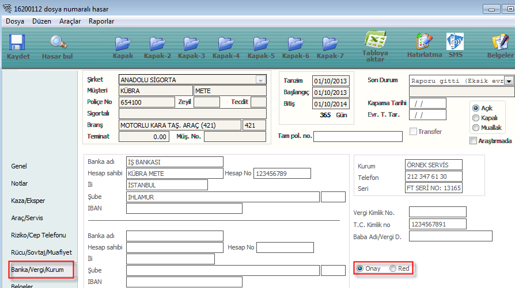Select the Kapalı radio button
The height and width of the screenshot is (288, 515).
(x=476, y=118)
